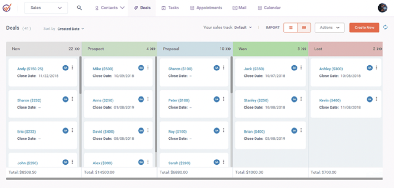Screen dimensions: 394x188
Task: Open three-dot menu on Roy deal card
Action: 223,130
